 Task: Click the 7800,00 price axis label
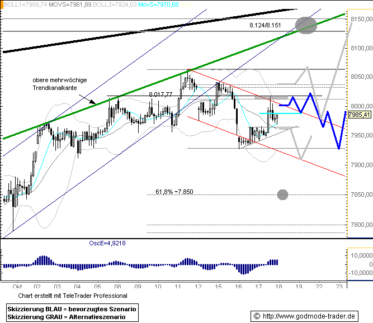362,224
